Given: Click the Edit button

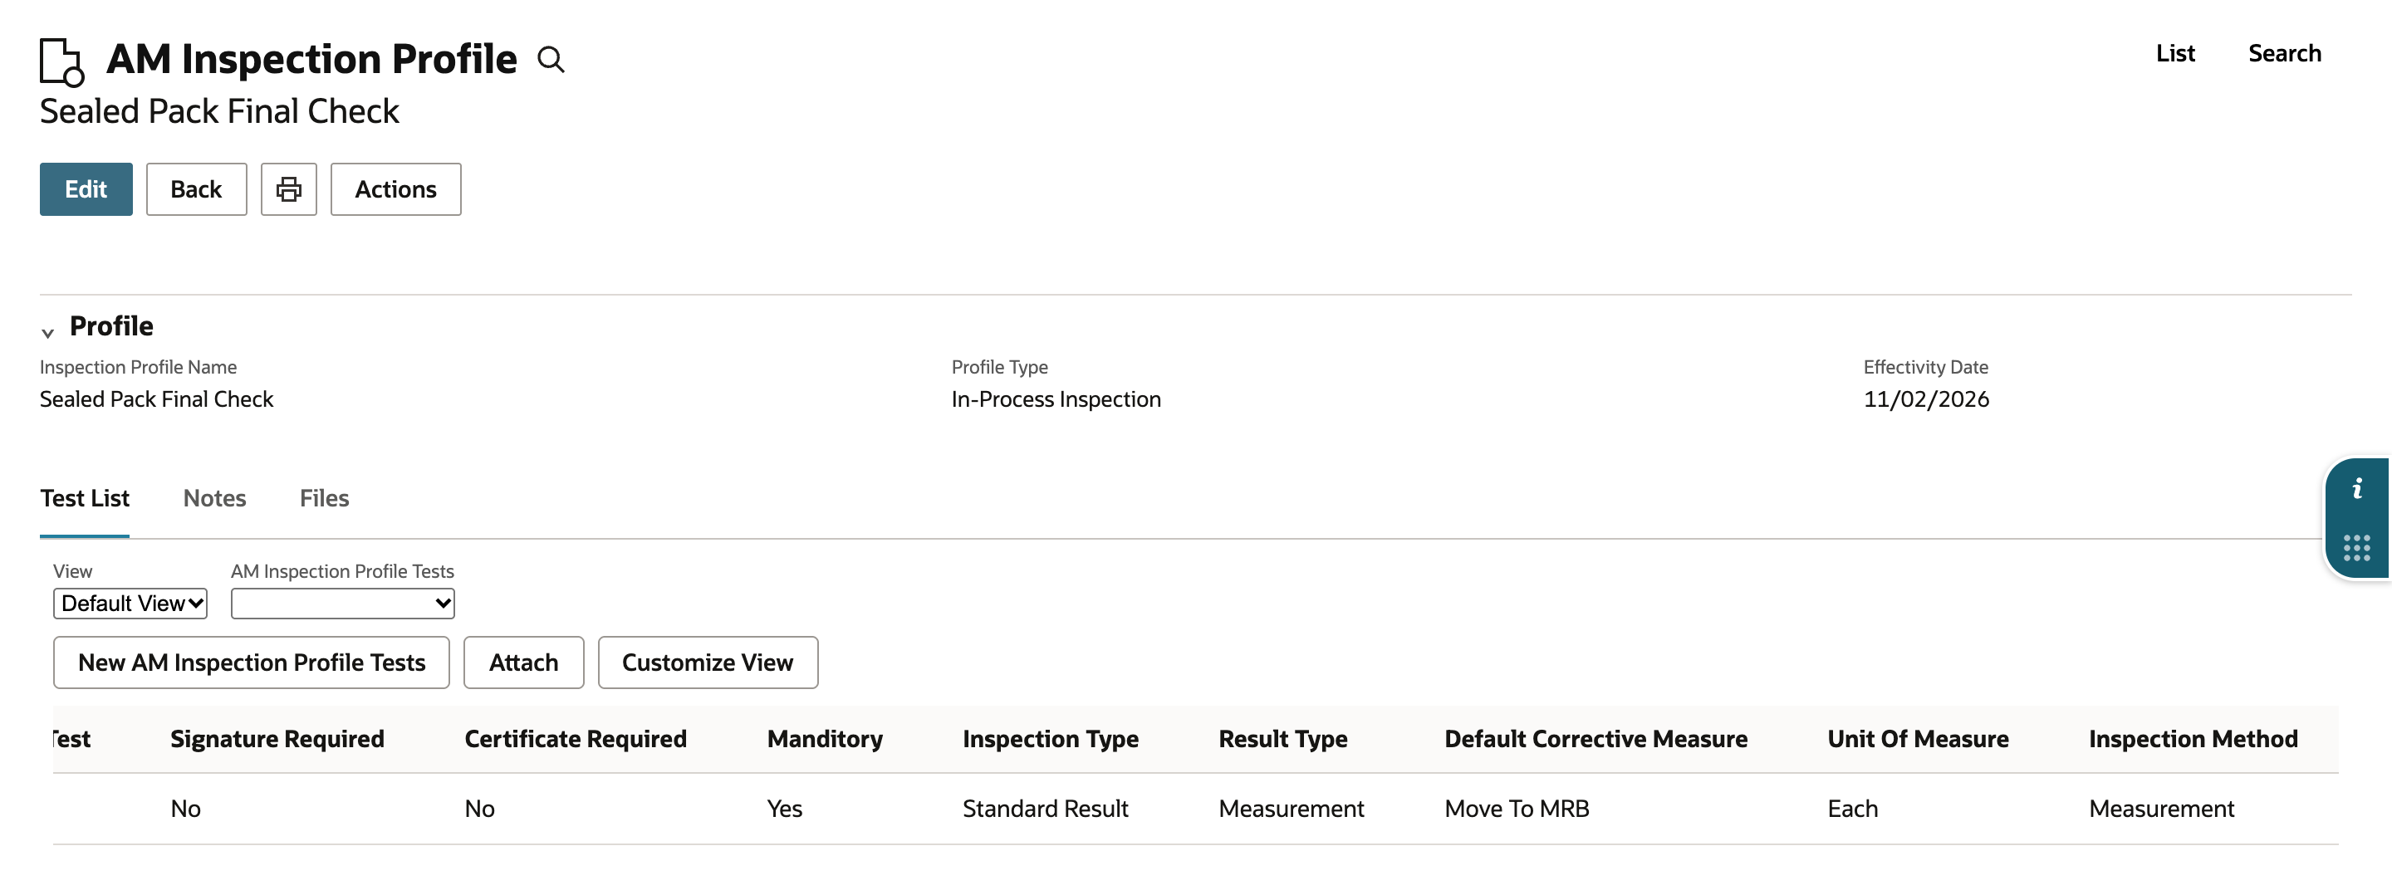Looking at the screenshot, I should tap(86, 189).
